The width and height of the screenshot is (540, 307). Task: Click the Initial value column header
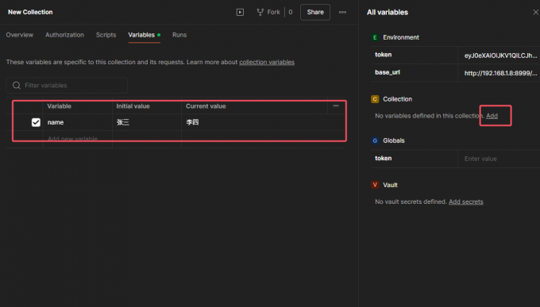point(133,106)
